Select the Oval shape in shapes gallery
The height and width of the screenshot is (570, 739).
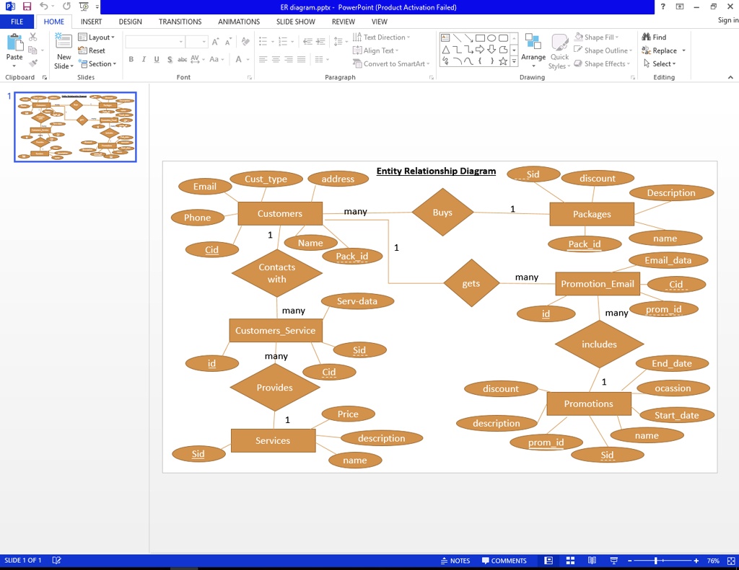click(491, 38)
